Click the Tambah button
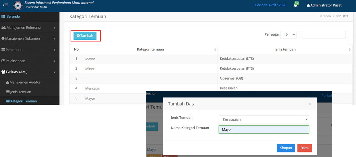This screenshot has height=157, width=356. [x=85, y=36]
